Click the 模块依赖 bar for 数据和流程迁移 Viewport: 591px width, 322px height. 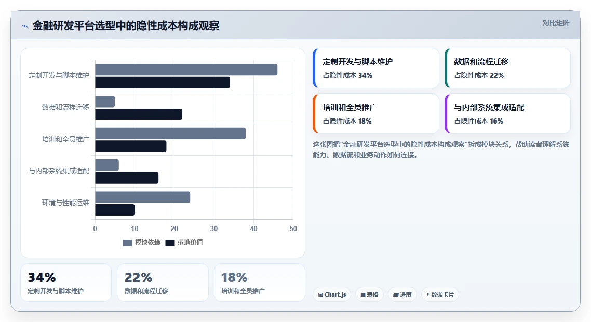click(105, 101)
